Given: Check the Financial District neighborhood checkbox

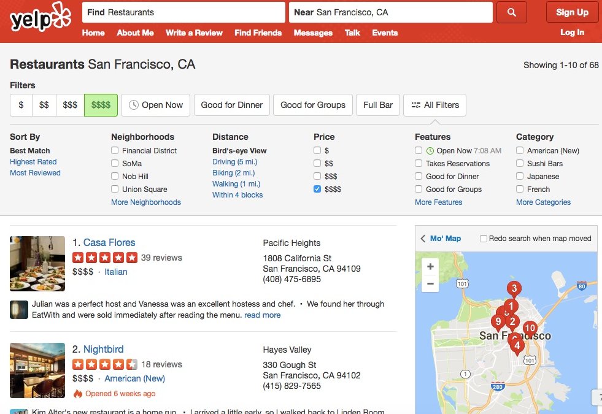Looking at the screenshot, I should (x=115, y=151).
